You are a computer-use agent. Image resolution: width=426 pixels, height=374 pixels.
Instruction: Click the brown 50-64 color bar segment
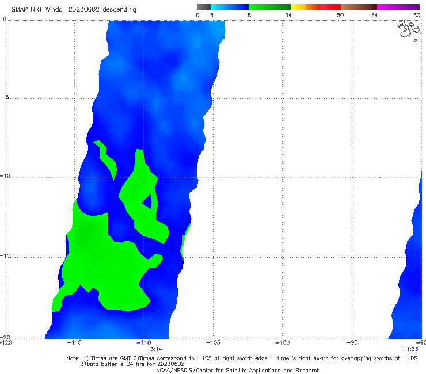[x=359, y=7]
